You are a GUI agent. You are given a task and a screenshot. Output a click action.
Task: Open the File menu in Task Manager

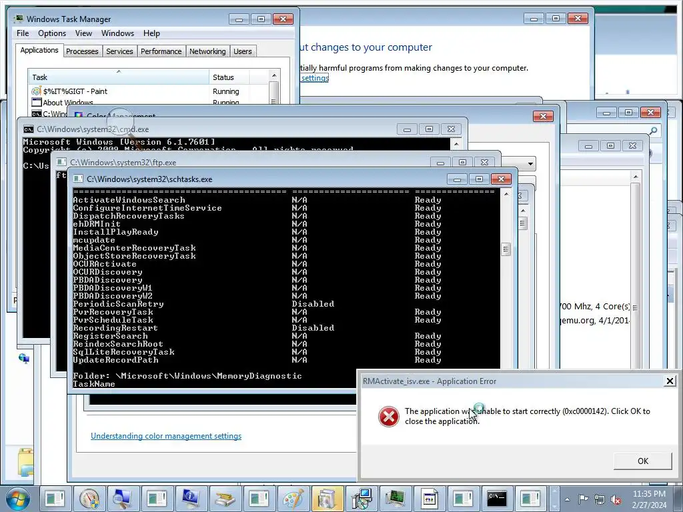[x=23, y=33]
